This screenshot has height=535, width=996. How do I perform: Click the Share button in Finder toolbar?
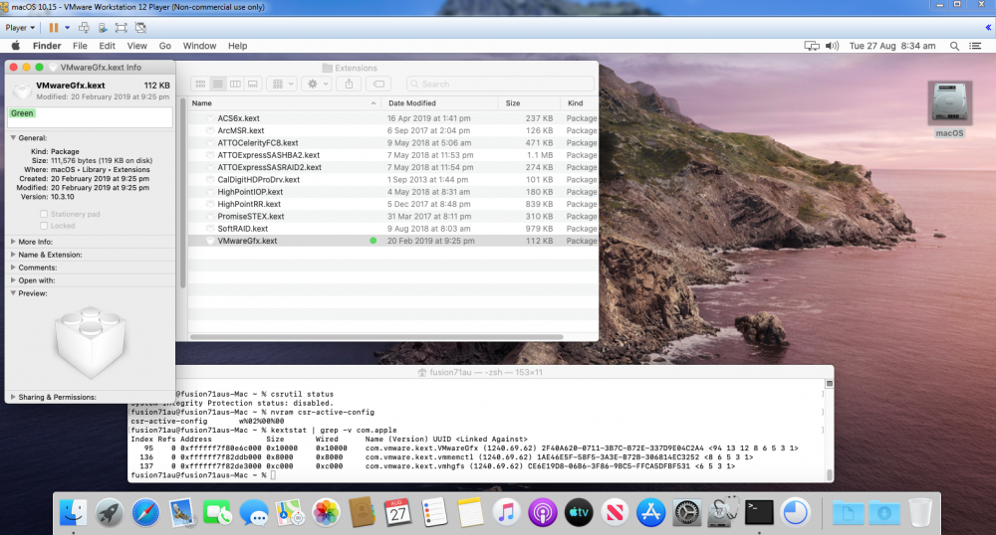349,84
